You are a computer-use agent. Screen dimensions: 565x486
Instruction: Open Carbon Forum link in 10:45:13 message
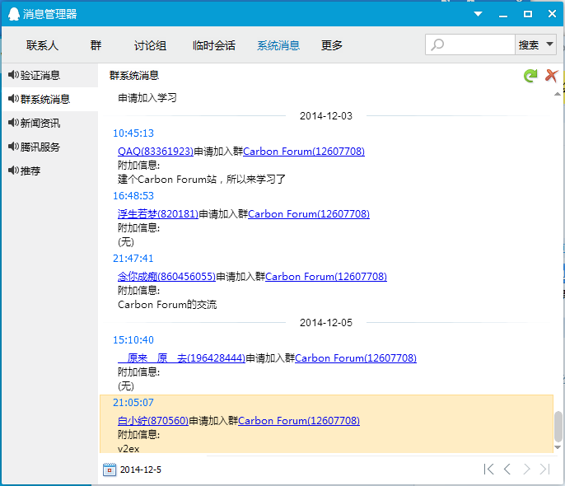[x=304, y=152]
